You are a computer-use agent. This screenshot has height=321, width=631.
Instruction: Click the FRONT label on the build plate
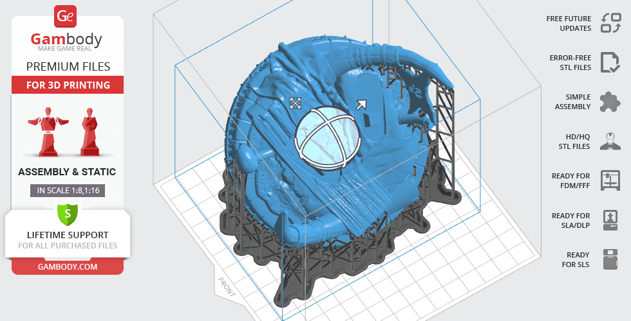227,288
